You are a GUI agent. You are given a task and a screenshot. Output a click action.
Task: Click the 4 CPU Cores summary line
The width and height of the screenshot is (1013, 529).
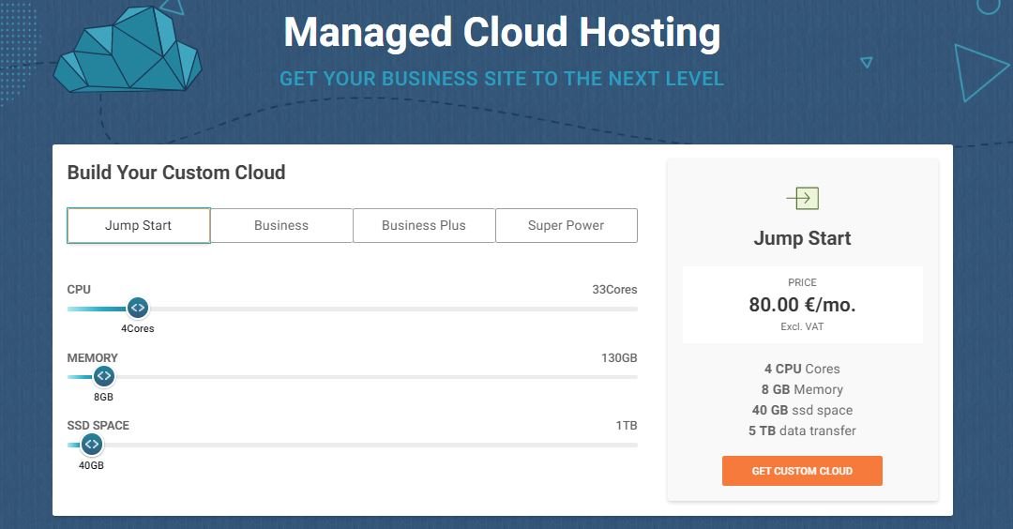click(x=802, y=369)
